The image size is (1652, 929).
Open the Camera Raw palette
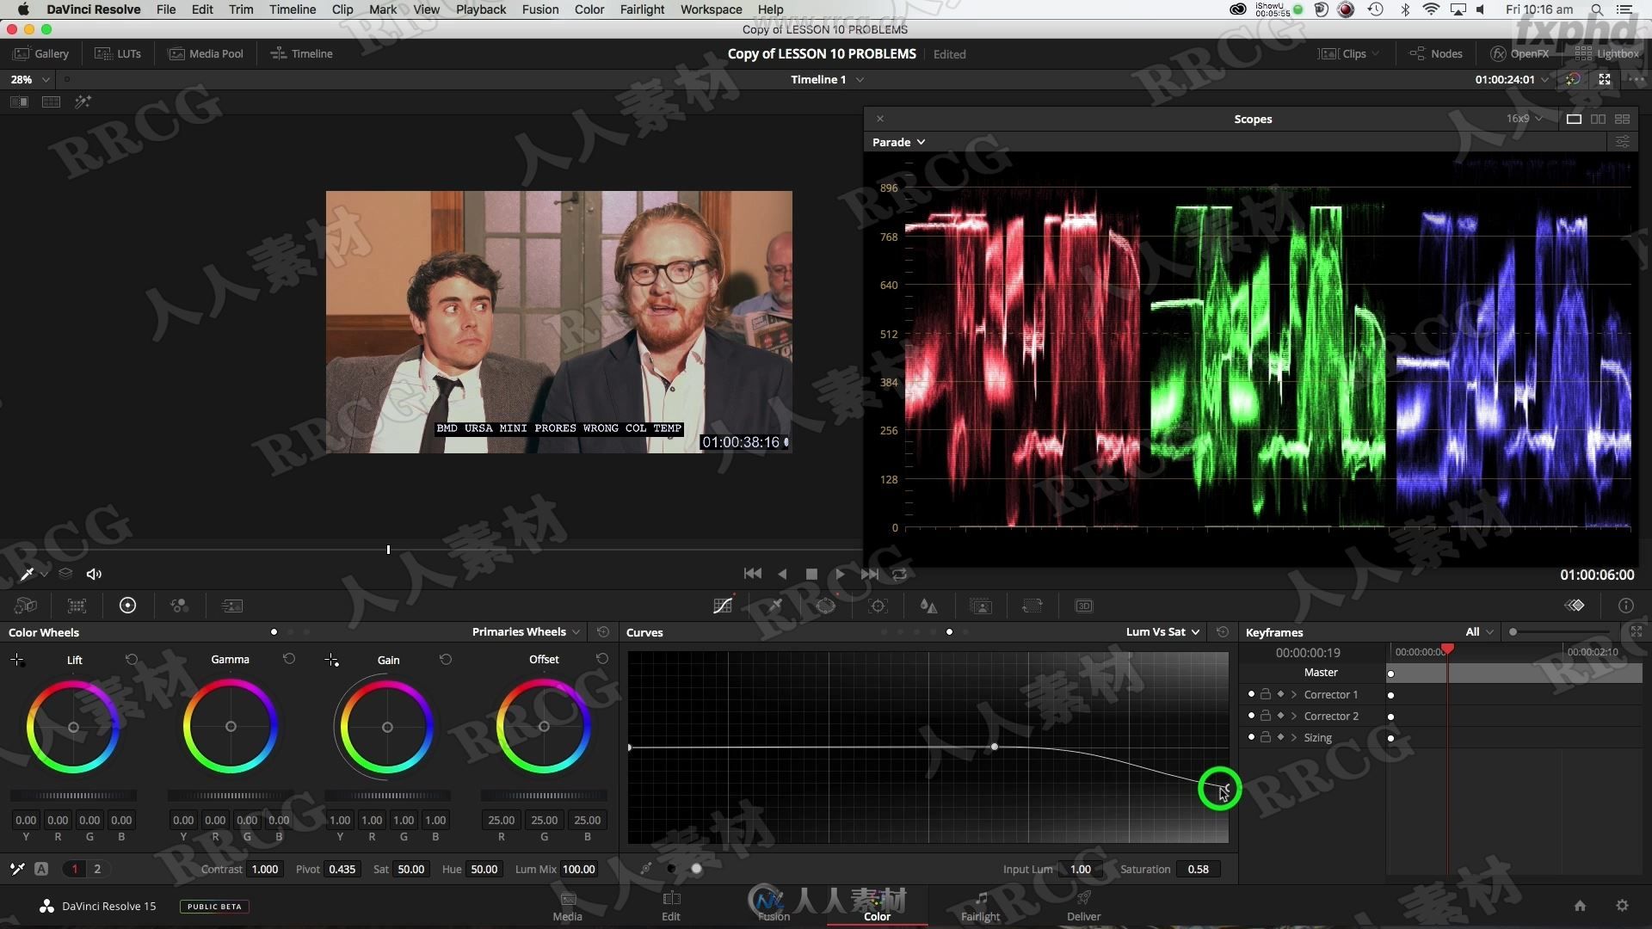(26, 606)
